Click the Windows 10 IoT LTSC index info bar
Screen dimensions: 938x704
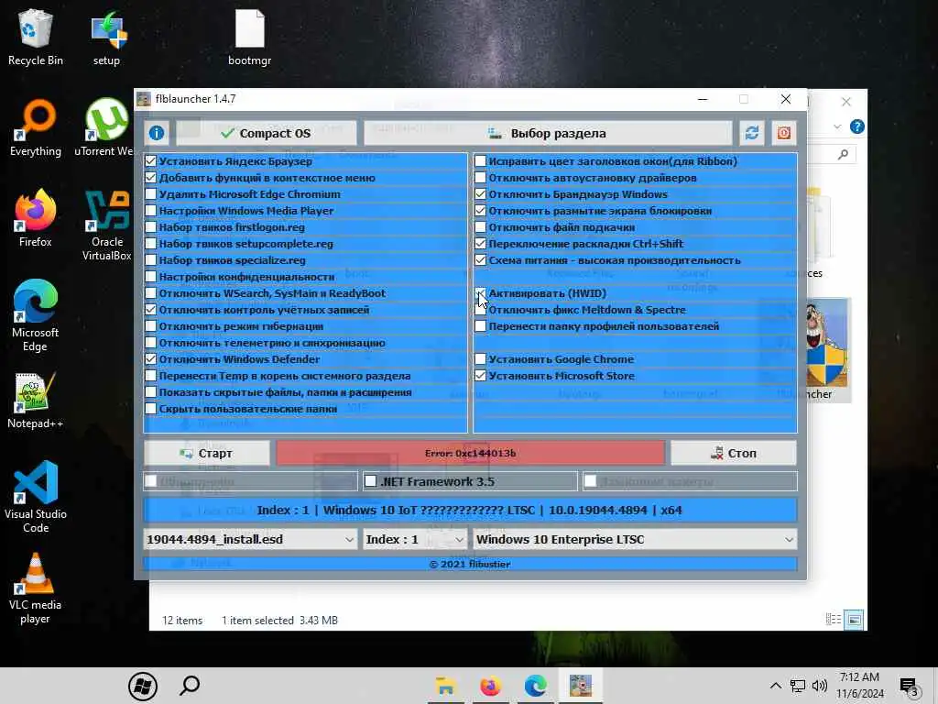click(470, 510)
